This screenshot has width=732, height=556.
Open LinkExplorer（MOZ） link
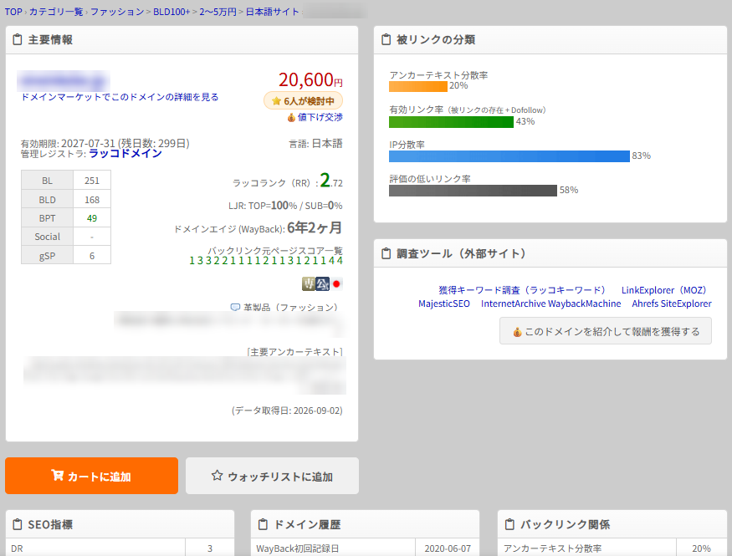[x=664, y=290]
